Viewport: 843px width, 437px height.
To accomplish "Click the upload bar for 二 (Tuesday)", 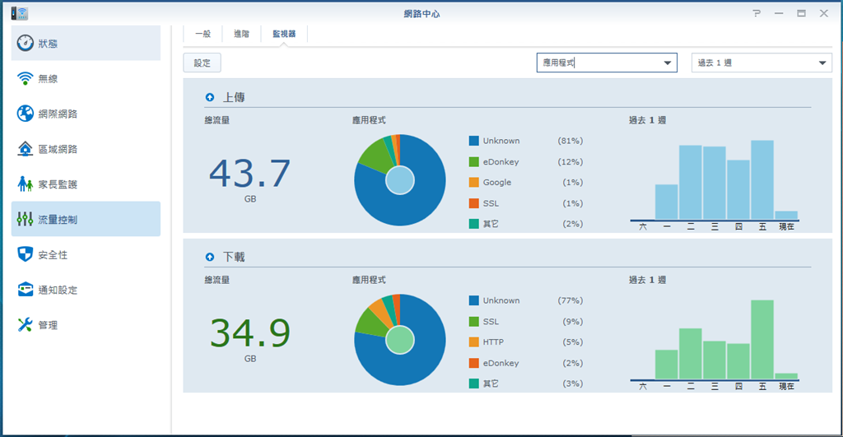I will click(x=691, y=183).
